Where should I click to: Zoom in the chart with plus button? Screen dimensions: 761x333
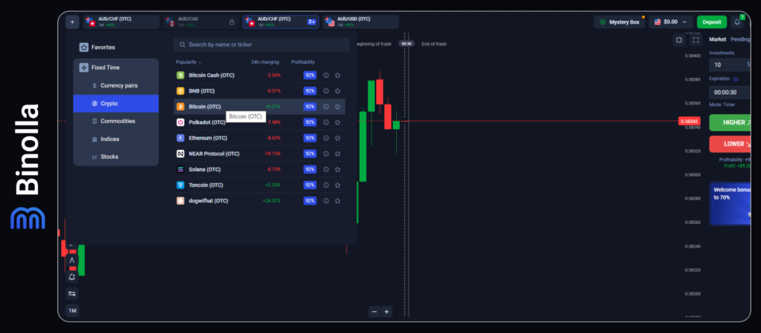click(x=386, y=311)
